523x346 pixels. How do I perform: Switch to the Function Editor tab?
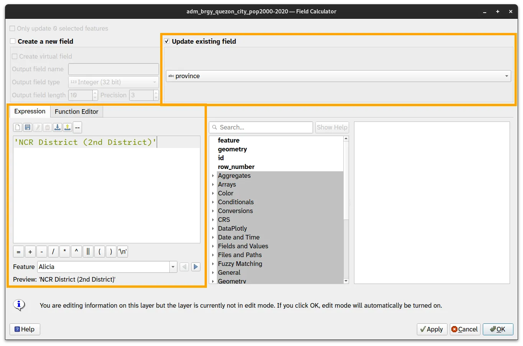click(76, 112)
